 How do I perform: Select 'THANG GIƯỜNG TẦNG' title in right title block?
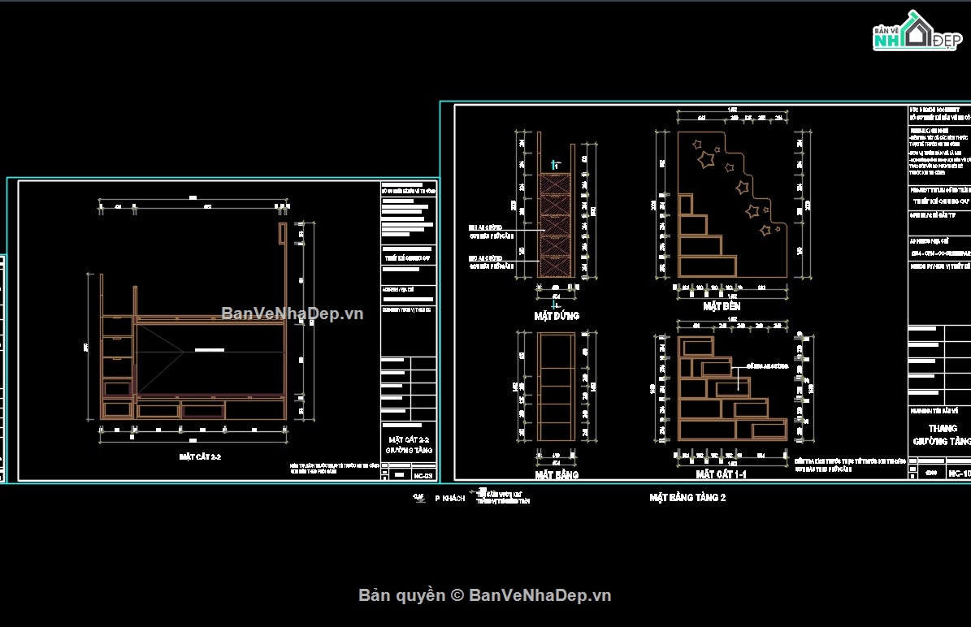(x=942, y=435)
